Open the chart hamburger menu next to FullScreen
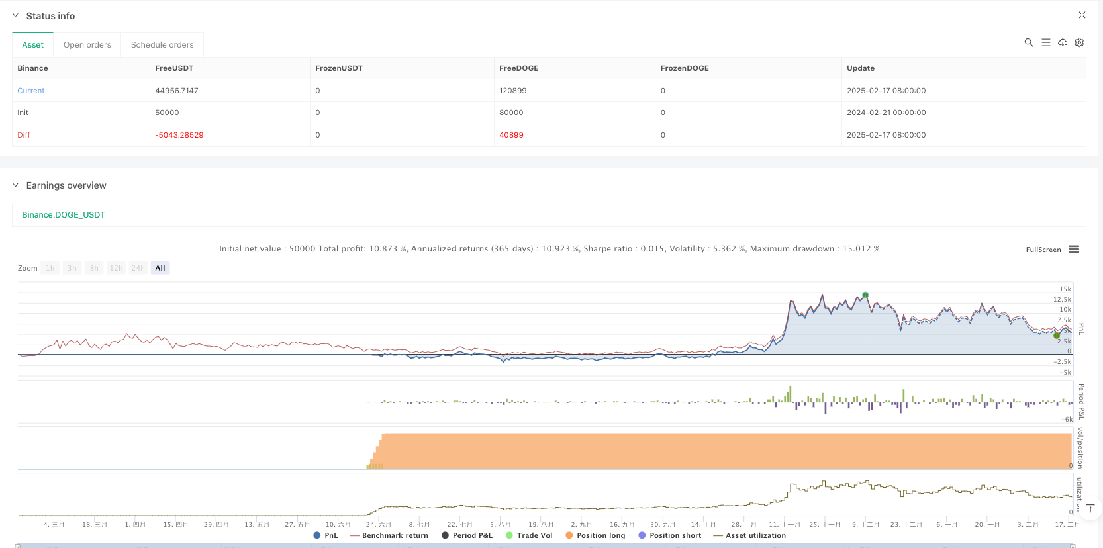This screenshot has width=1103, height=548. [1074, 250]
